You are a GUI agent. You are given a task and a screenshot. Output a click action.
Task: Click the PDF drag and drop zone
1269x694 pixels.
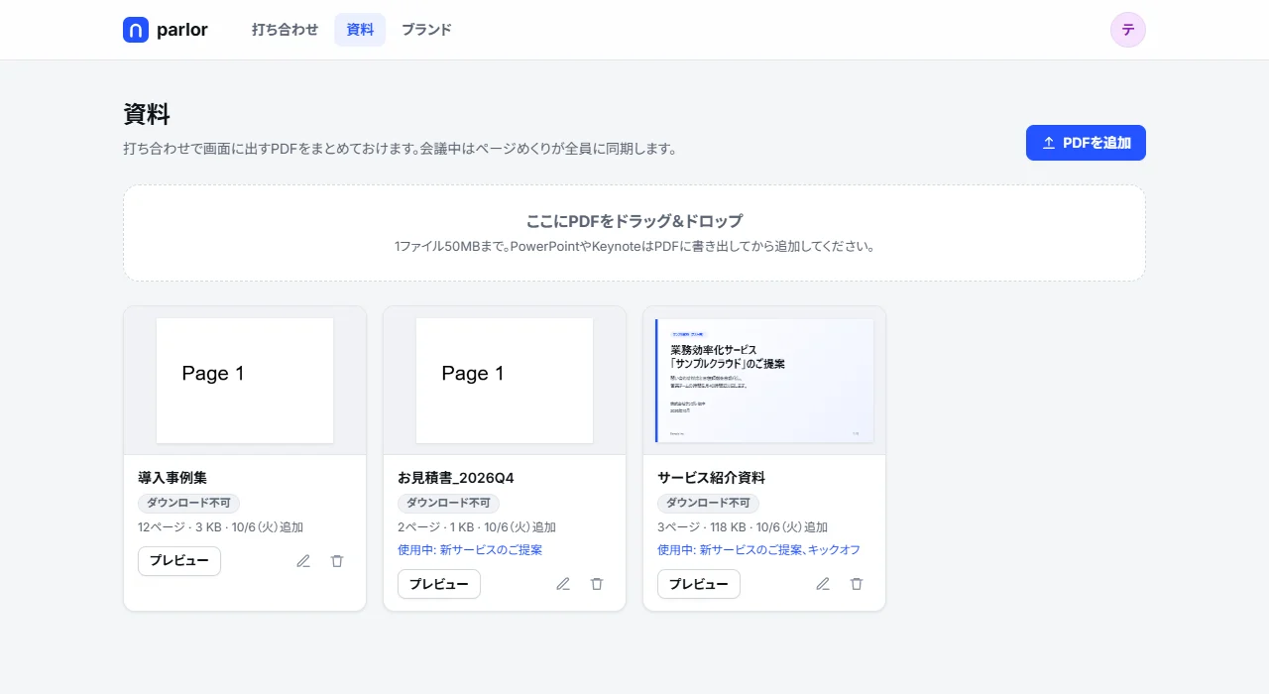(x=634, y=233)
